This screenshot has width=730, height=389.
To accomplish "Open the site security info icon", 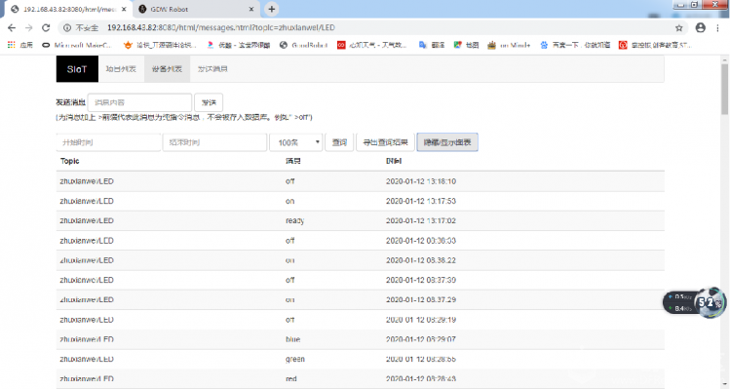I will (67, 28).
